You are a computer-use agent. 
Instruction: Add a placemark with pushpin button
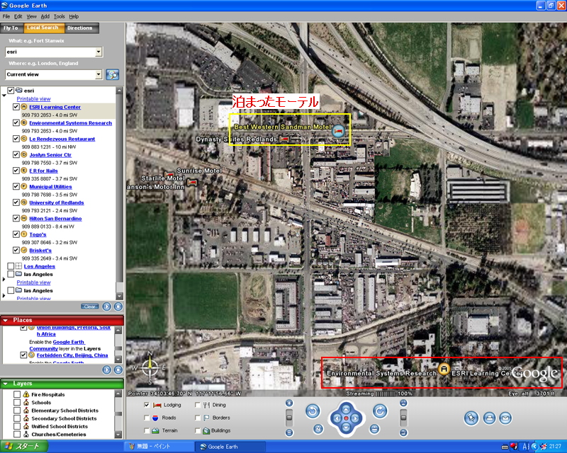pyautogui.click(x=471, y=418)
